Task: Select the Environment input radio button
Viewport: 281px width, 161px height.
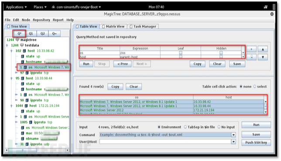Action: tap(159, 127)
